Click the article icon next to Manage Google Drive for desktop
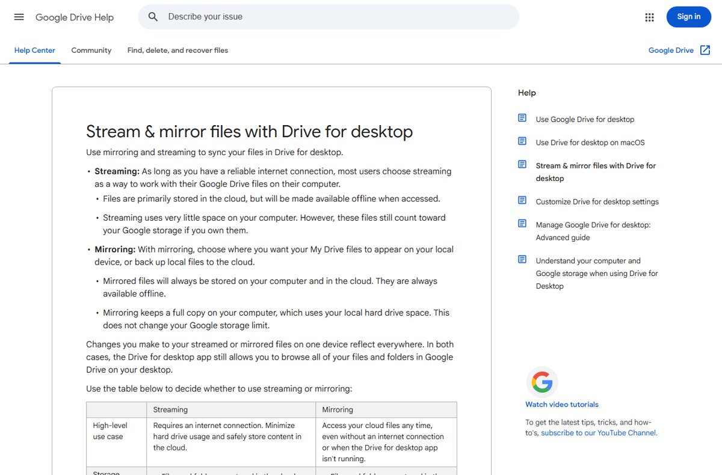This screenshot has width=722, height=475. click(x=522, y=224)
